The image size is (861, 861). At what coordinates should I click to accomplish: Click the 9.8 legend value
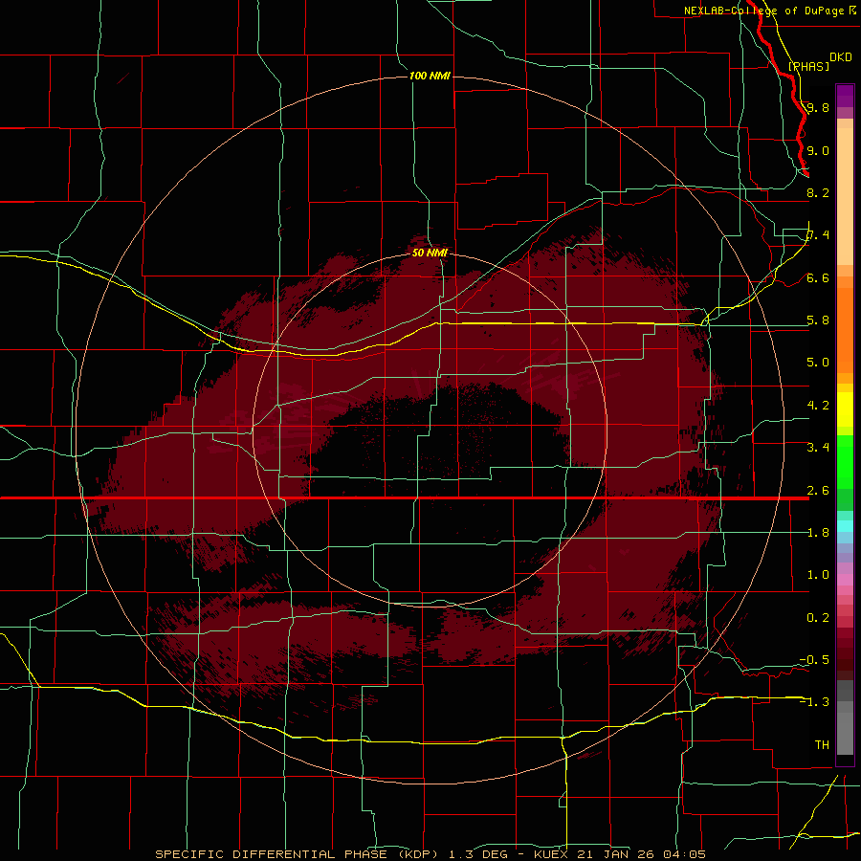pos(818,107)
